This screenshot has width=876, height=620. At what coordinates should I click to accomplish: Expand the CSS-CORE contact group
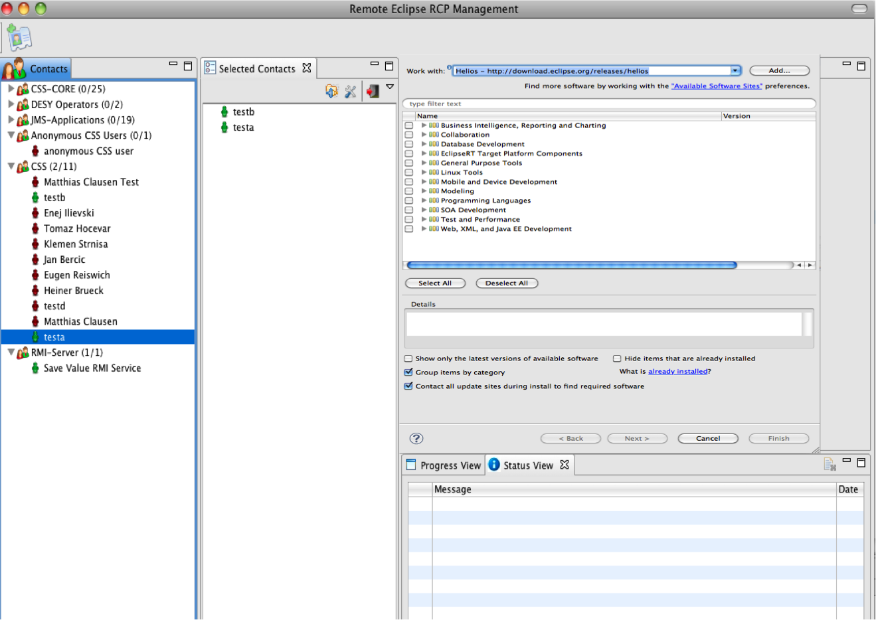11,88
